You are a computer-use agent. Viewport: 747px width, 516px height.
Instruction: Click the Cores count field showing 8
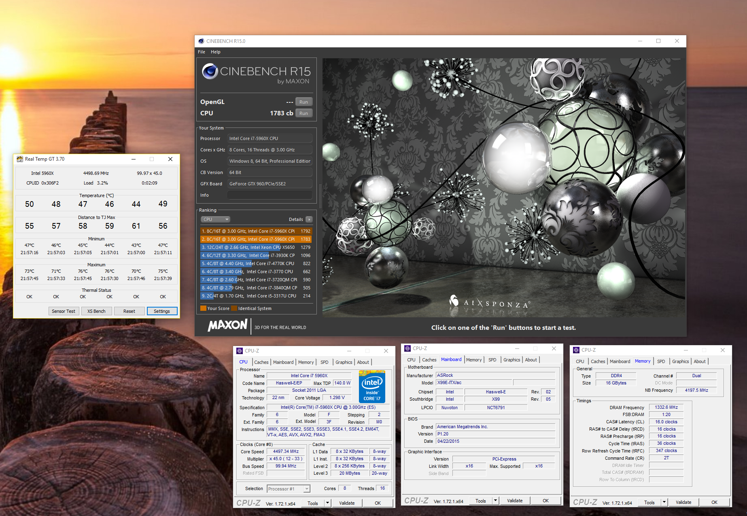tap(344, 488)
